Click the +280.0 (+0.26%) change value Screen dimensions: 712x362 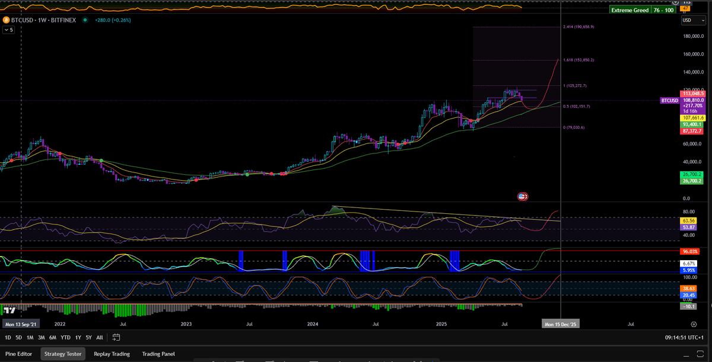(113, 20)
